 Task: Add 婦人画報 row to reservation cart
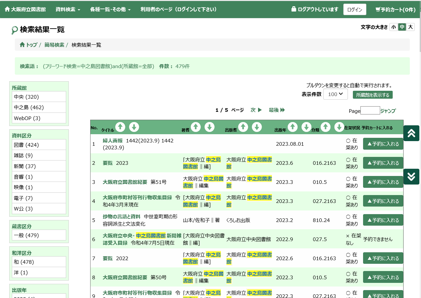coord(383,144)
